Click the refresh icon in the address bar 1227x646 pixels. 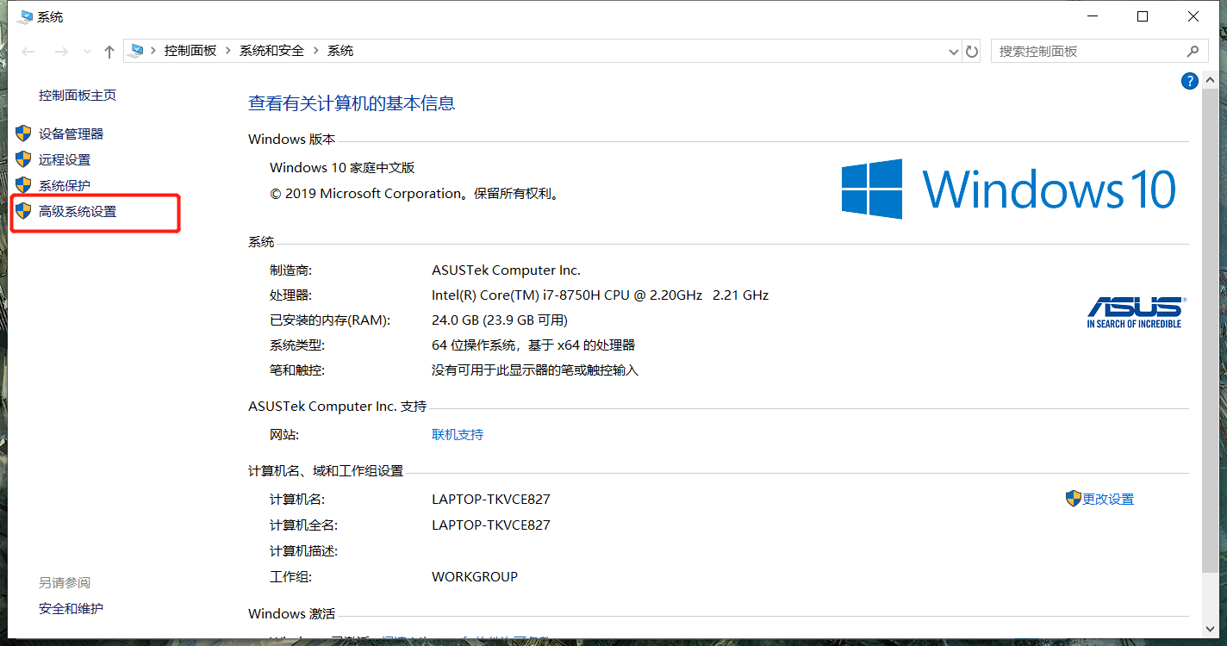coord(972,51)
